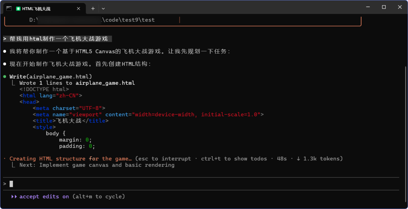Click the terminal app icon in title bar
Screen dimensions: 408x209
coord(9,8)
